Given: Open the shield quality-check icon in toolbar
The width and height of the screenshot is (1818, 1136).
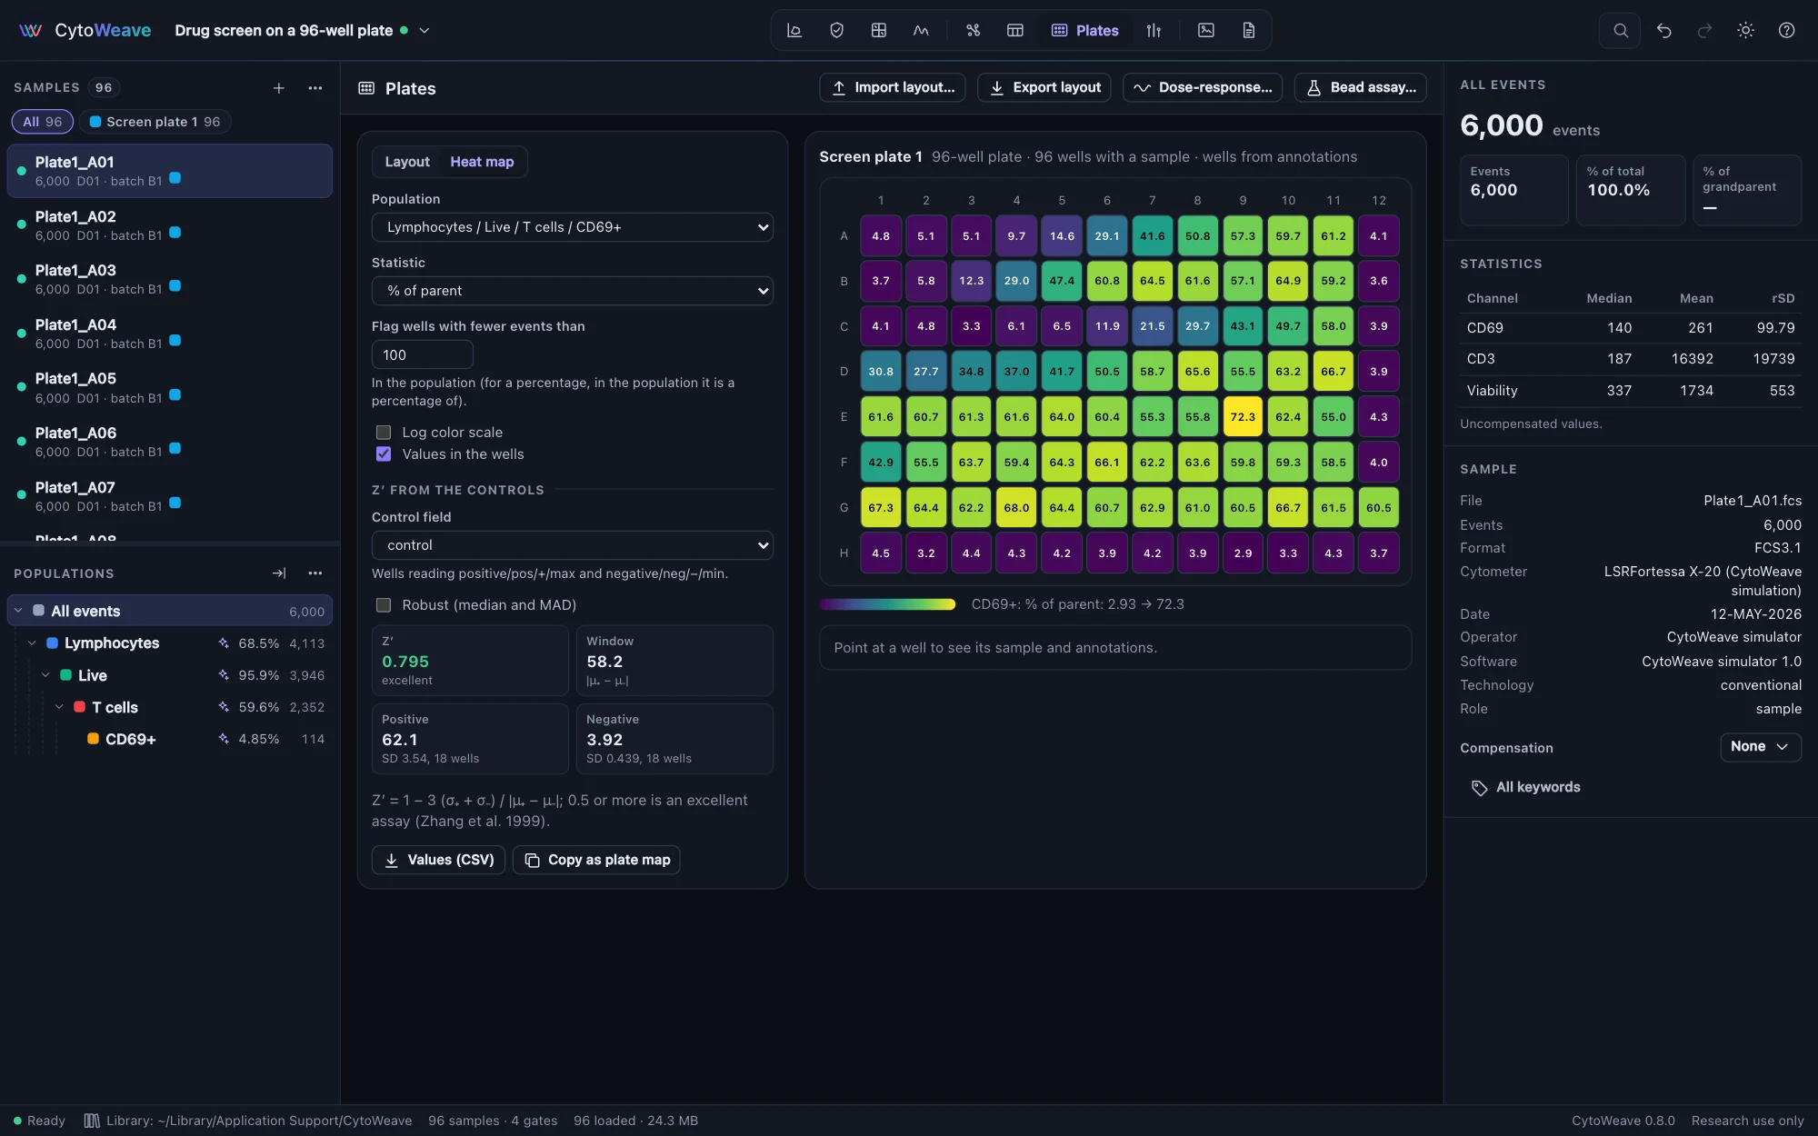Looking at the screenshot, I should [x=836, y=30].
